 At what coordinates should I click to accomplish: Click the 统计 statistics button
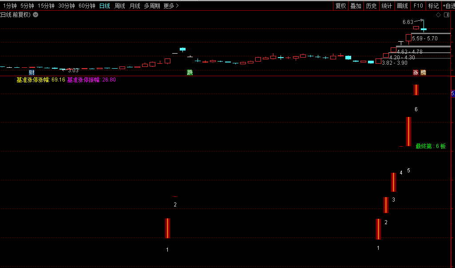click(387, 6)
